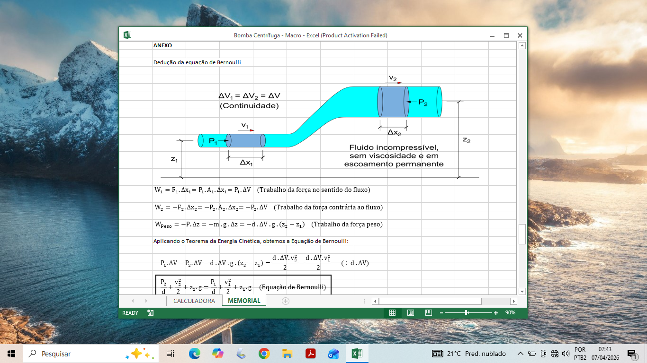Open the CALCULADORA sheet tab
This screenshot has width=647, height=363.
[194, 301]
